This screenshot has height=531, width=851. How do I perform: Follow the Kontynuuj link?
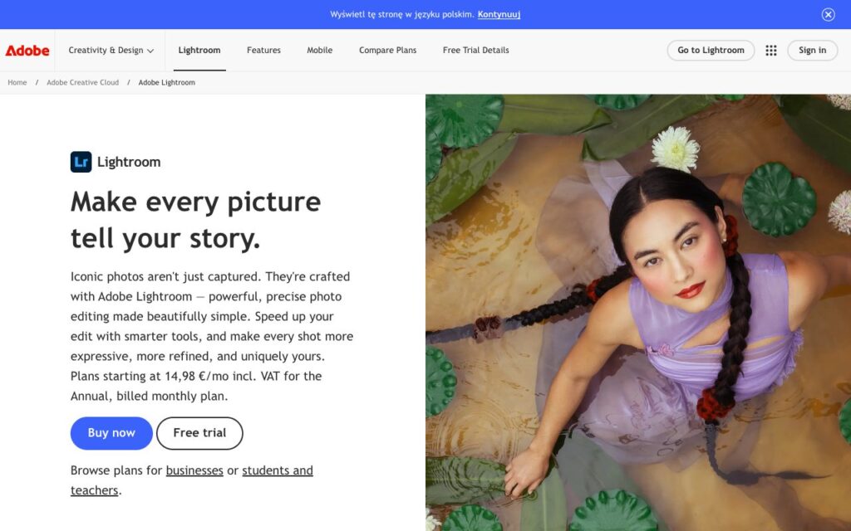[x=499, y=15]
